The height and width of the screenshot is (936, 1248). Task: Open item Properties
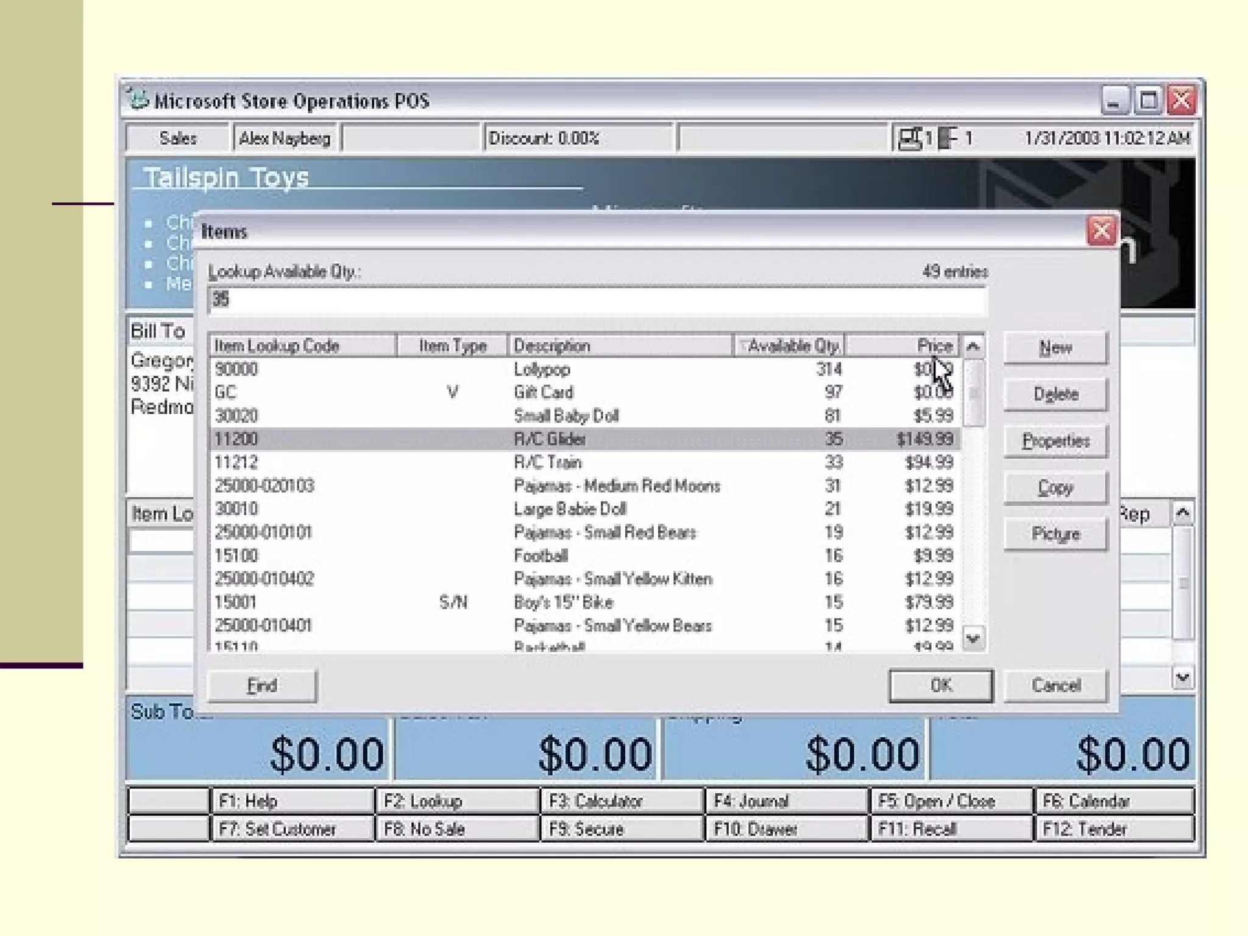[1055, 441]
